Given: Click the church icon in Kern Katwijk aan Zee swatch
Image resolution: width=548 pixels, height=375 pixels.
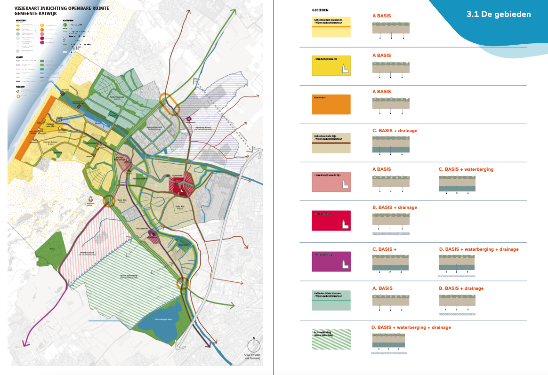Looking at the screenshot, I should click(x=345, y=69).
